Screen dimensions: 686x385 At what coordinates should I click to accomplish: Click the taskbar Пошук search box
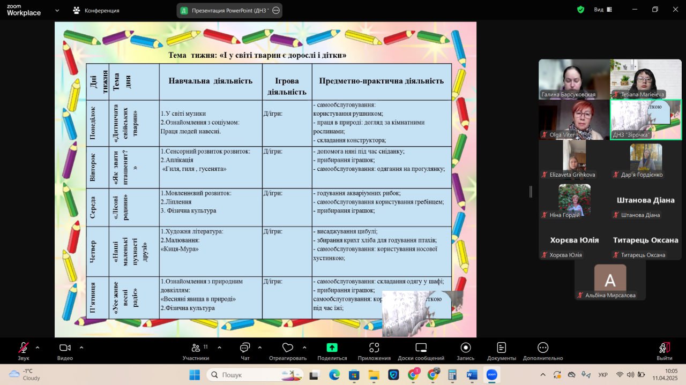pyautogui.click(x=255, y=375)
